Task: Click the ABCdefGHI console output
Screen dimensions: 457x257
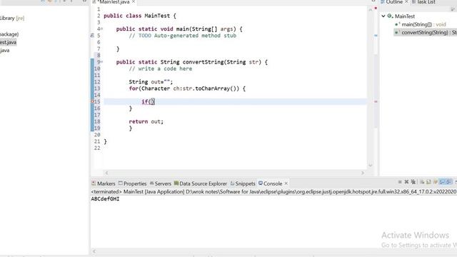Action: tap(105, 198)
